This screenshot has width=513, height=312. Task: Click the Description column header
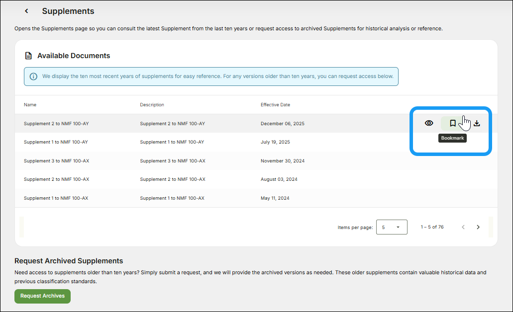pyautogui.click(x=152, y=105)
